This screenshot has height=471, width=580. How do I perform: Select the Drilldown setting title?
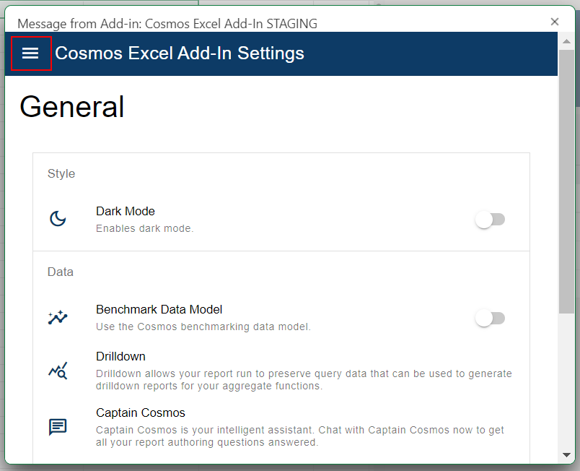point(120,356)
